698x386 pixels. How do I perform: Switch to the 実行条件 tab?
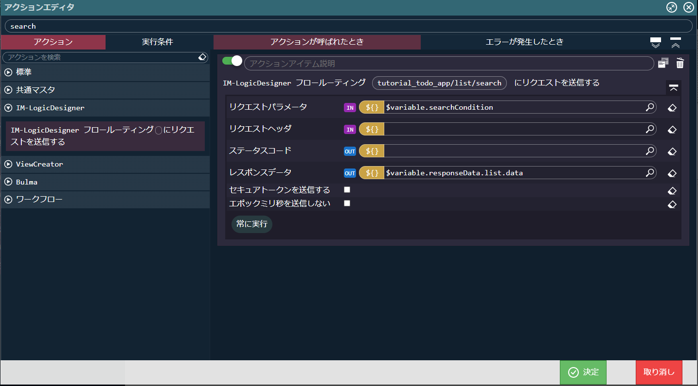tap(158, 42)
